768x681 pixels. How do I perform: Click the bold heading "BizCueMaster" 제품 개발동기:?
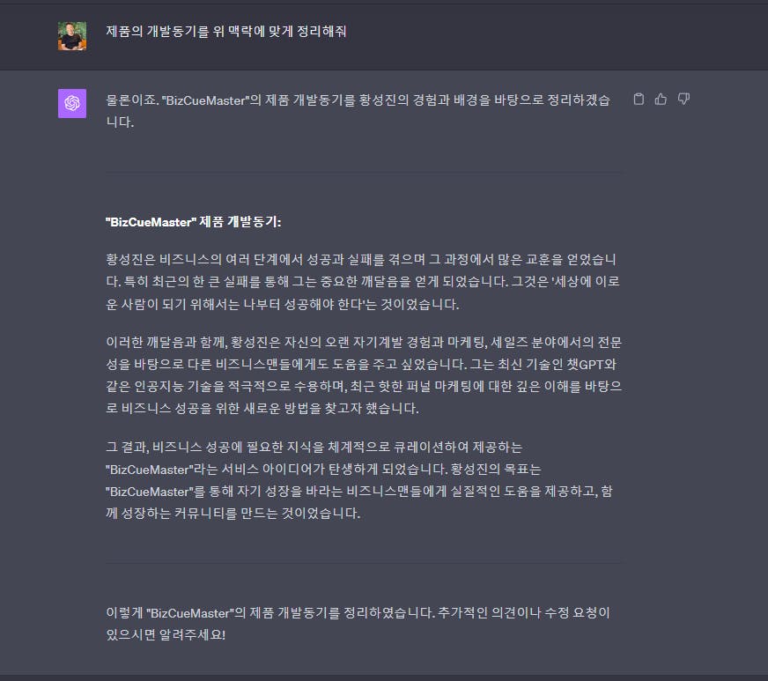194,222
